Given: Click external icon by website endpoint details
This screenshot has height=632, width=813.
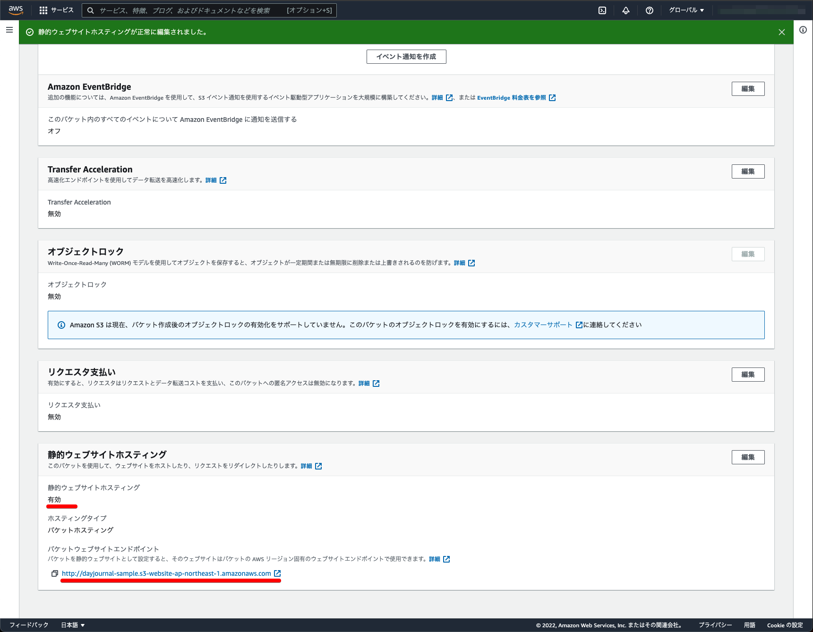Looking at the screenshot, I should (446, 559).
